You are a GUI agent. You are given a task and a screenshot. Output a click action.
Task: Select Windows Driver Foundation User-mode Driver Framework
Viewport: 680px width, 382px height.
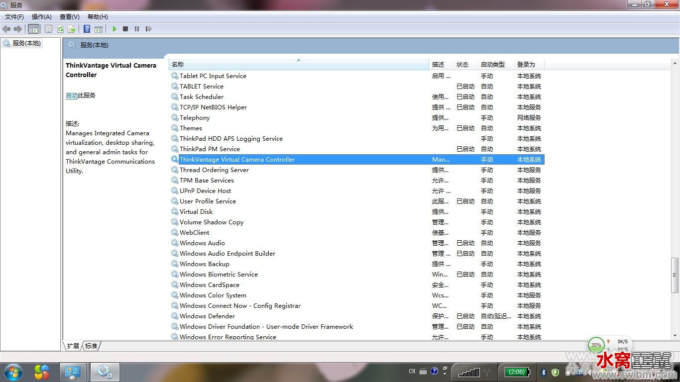357,327
